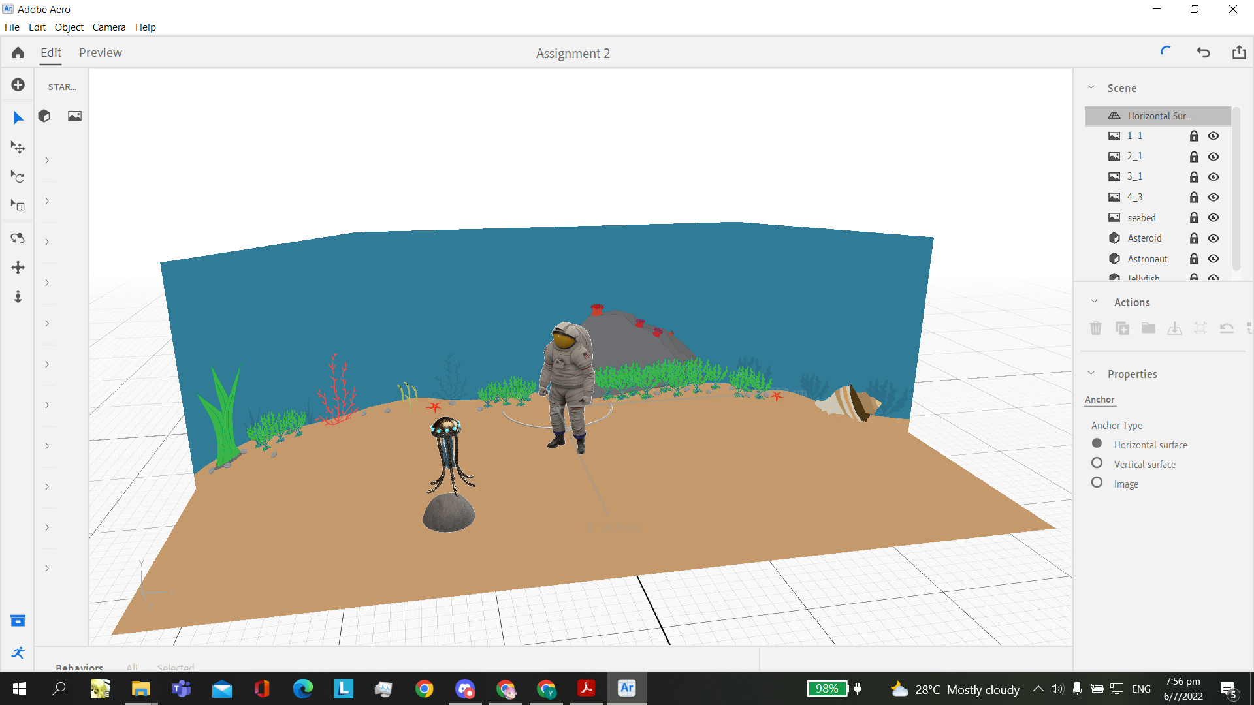Screen dimensions: 1254x705
Task: Collapse the Actions section
Action: 1094,302
